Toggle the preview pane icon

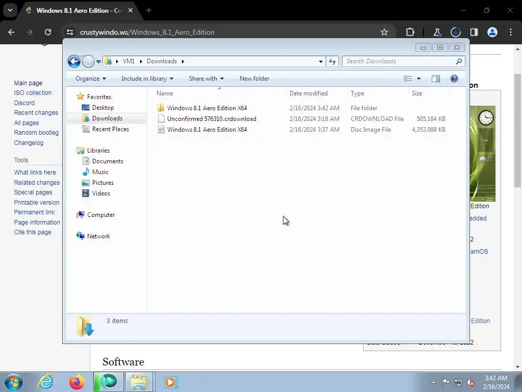point(436,79)
